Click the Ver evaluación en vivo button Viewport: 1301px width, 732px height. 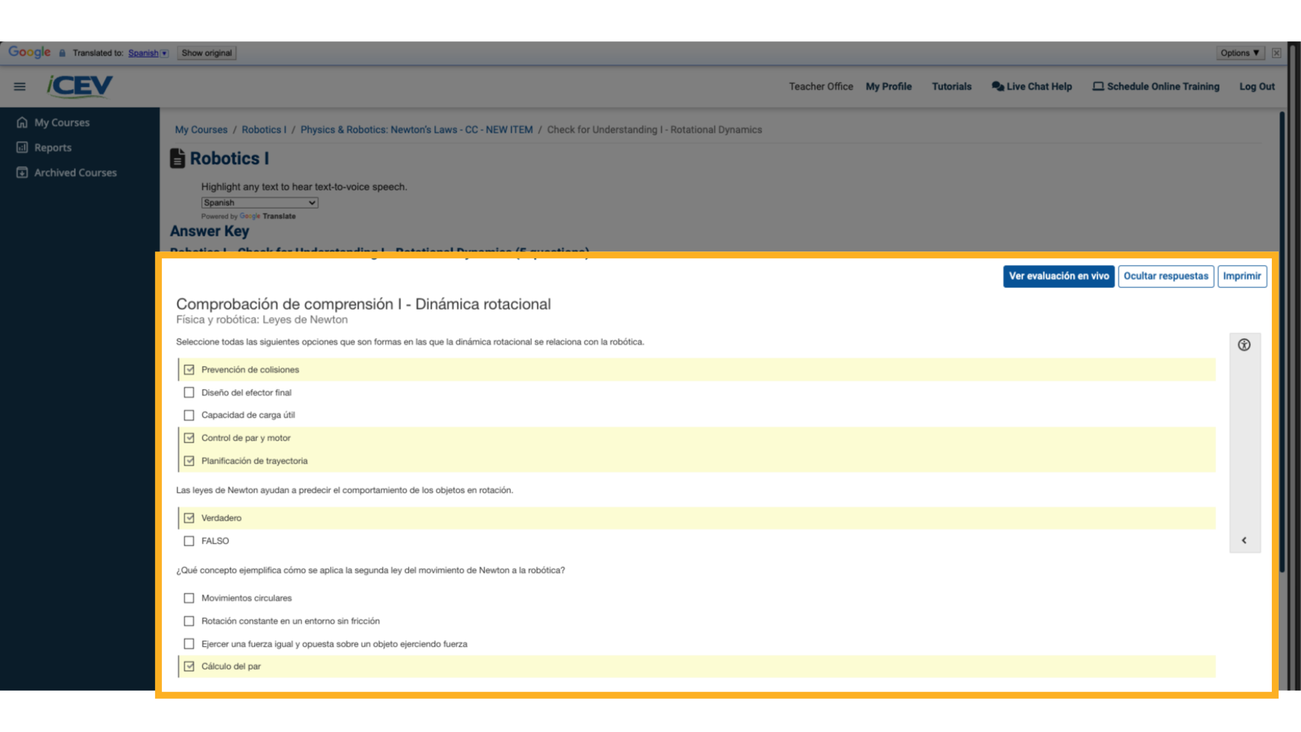click(x=1058, y=277)
